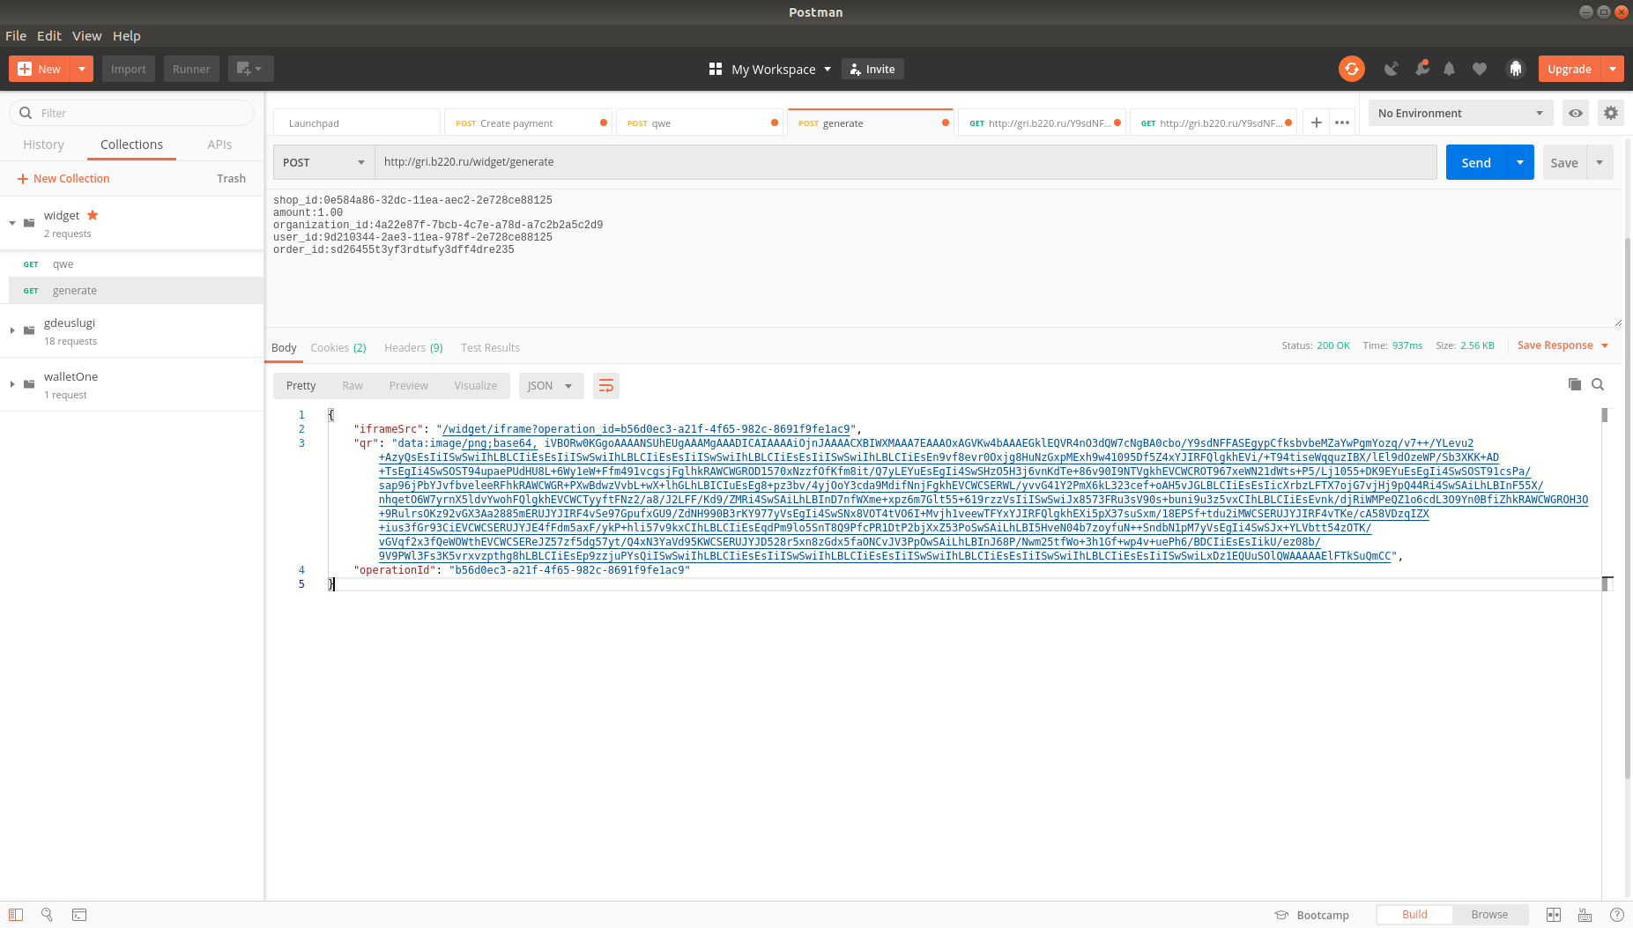Toggle sidebar visibility icon in status bar

[16, 915]
